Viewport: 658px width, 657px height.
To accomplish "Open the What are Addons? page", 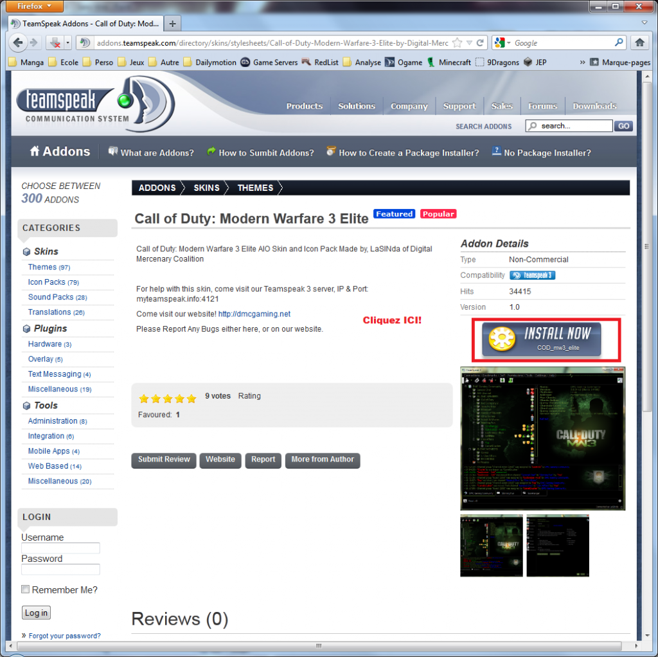I will click(x=150, y=152).
